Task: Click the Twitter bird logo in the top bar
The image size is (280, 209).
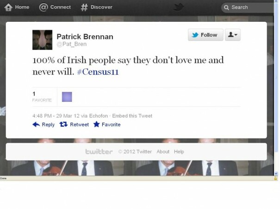Action: pyautogui.click(x=179, y=7)
